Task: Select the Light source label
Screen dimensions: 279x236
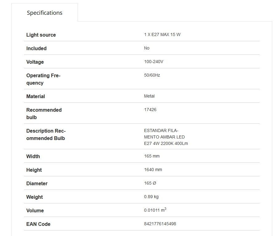Action: (41, 35)
